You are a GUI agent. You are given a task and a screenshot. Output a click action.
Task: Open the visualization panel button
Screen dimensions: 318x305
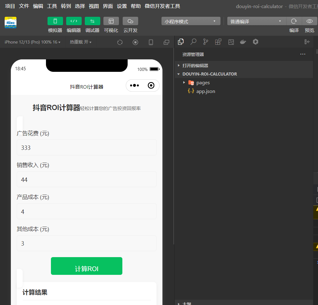[x=111, y=21]
